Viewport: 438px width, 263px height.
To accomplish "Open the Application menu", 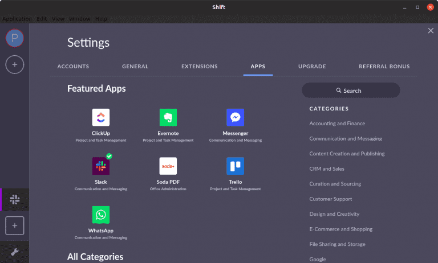I will click(17, 19).
